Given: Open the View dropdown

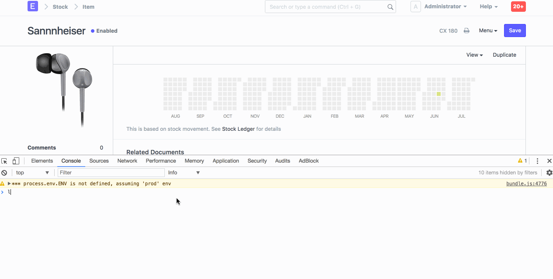Looking at the screenshot, I should pyautogui.click(x=474, y=55).
